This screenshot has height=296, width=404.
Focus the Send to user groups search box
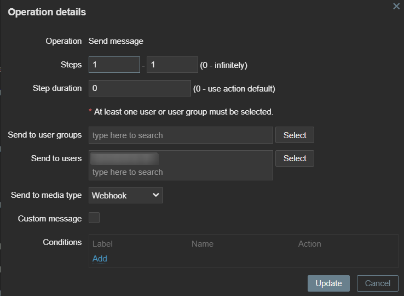181,135
